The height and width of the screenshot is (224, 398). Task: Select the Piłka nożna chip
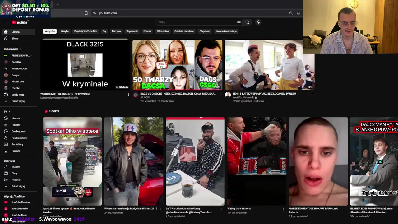click(x=163, y=31)
